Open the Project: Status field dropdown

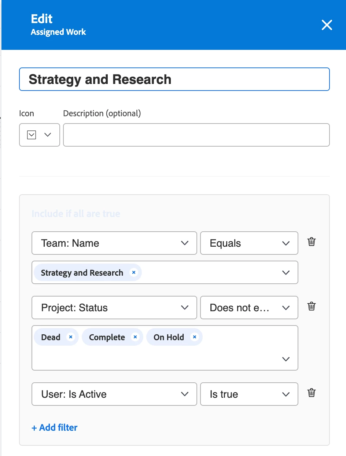[114, 308]
